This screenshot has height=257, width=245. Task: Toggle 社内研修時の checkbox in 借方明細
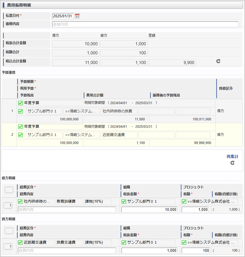click(x=20, y=202)
